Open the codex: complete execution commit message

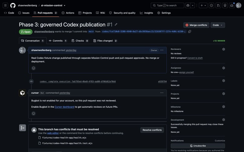78,81
